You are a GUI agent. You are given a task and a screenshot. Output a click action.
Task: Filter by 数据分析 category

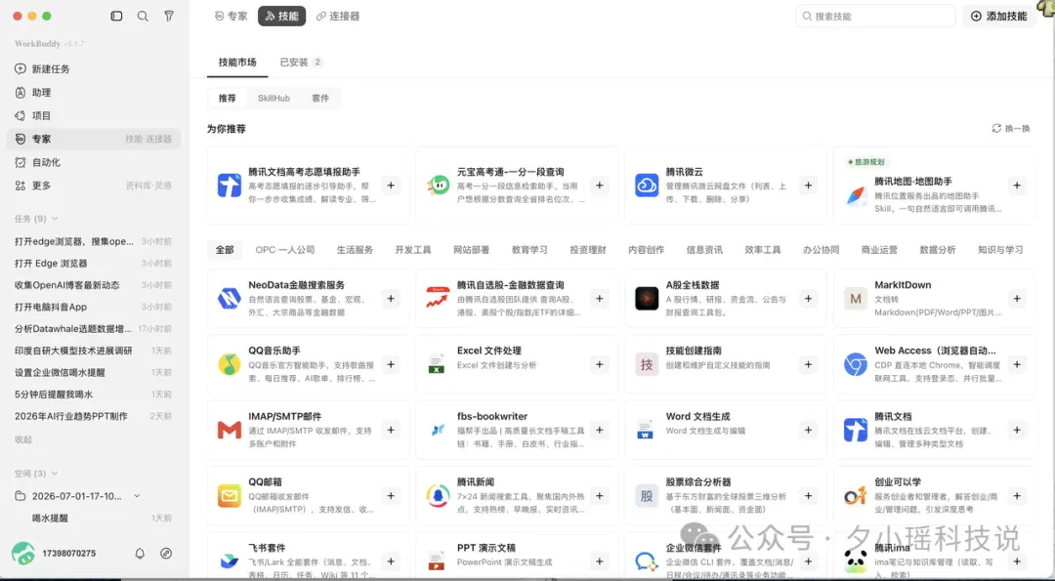click(x=938, y=249)
